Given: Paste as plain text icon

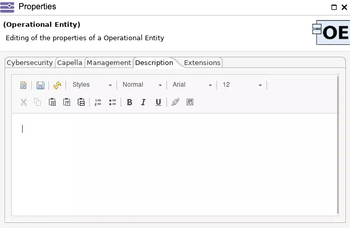Looking at the screenshot, I should (x=66, y=102).
